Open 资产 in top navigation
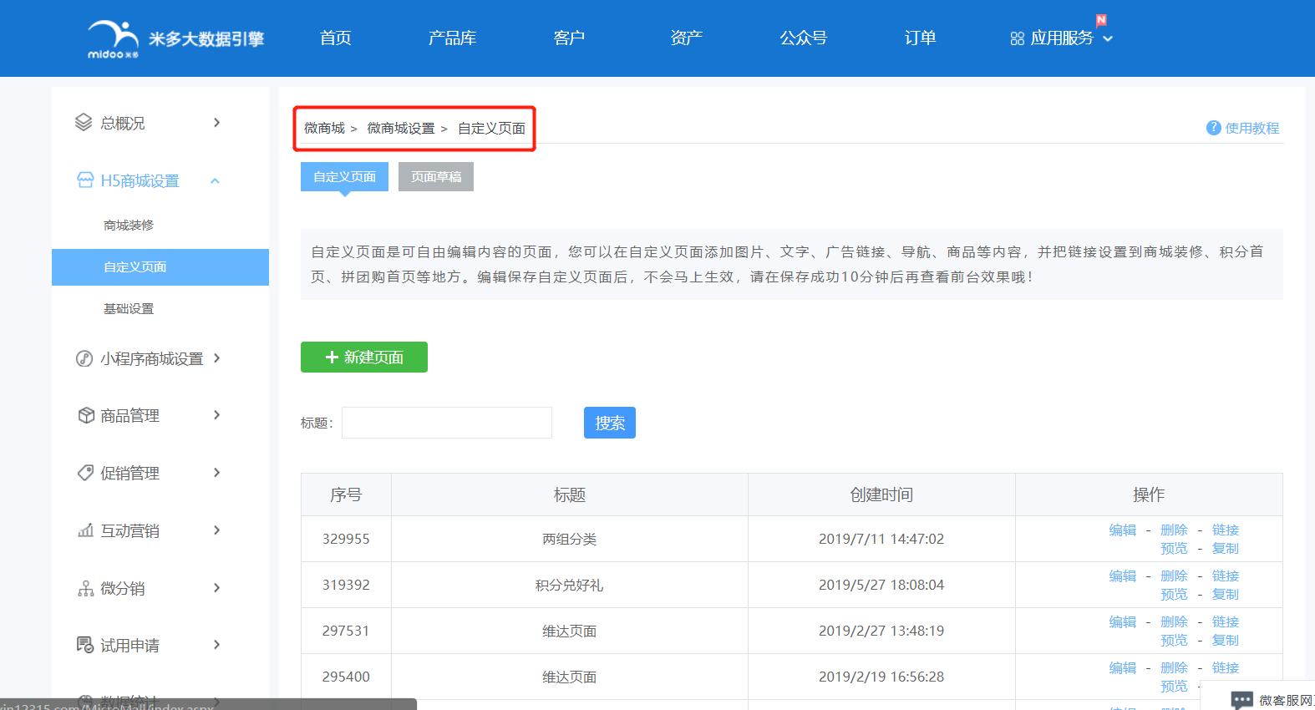The height and width of the screenshot is (710, 1315). pyautogui.click(x=686, y=38)
